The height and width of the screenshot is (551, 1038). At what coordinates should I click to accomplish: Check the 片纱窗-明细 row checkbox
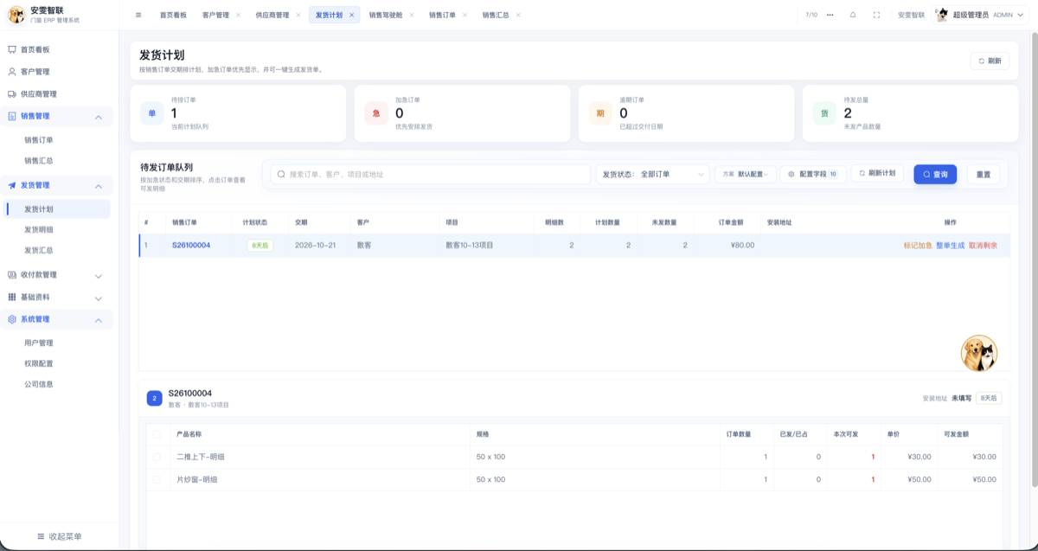(157, 479)
